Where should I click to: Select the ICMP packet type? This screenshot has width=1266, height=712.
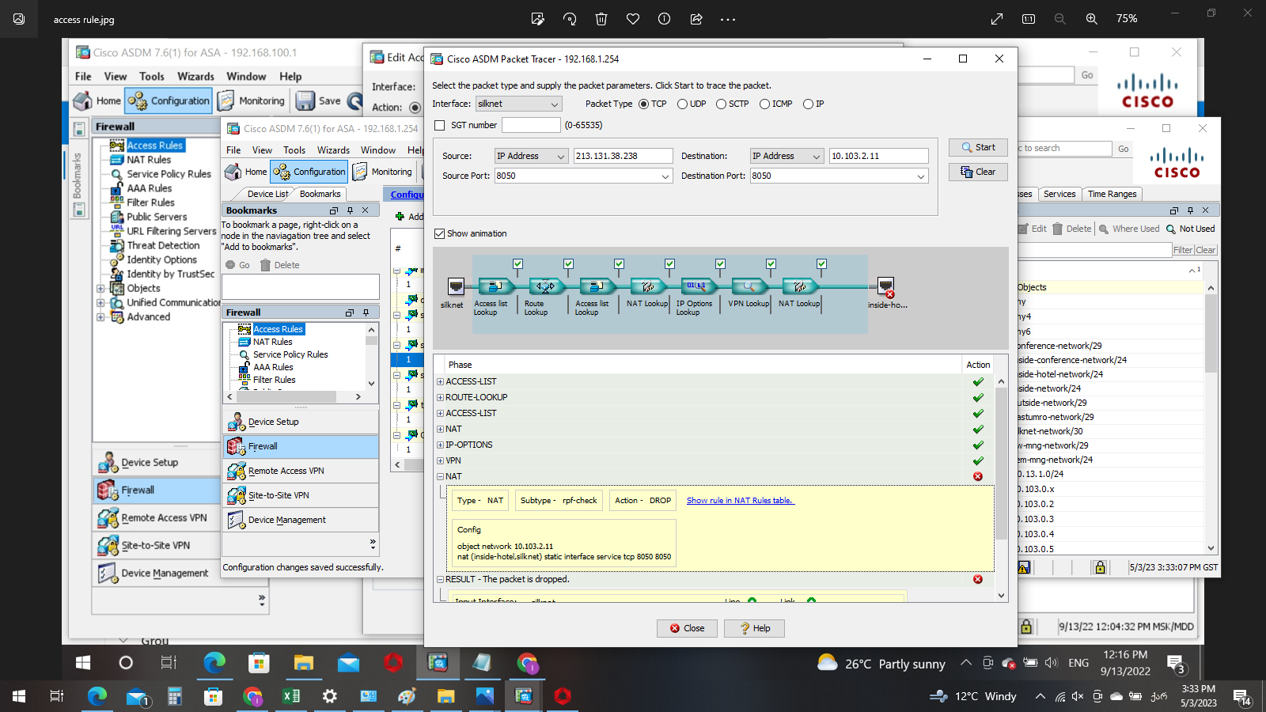tap(764, 104)
